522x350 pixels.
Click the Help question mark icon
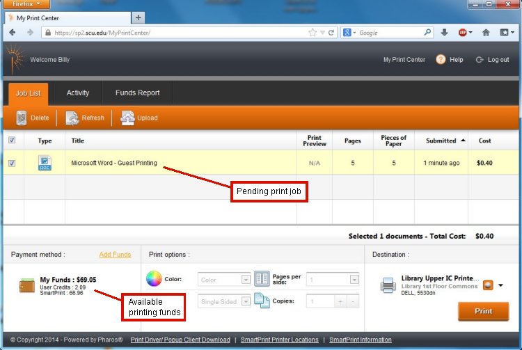[441, 60]
